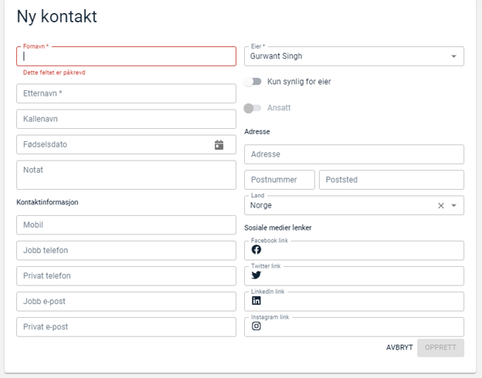Click the Jobb e-post field
This screenshot has width=482, height=378.
(x=126, y=301)
